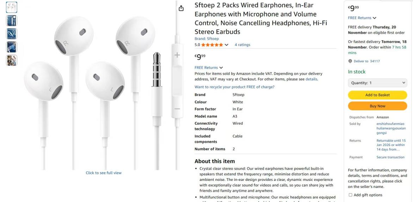This screenshot has height=202, width=413.
Task: Select the second product image thumbnail
Action: click(12, 20)
